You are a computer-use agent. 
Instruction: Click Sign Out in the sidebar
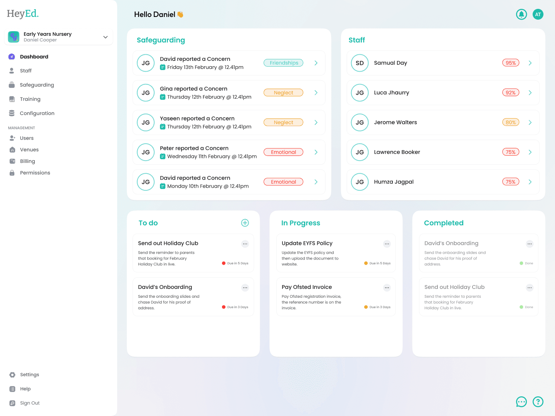[30, 403]
